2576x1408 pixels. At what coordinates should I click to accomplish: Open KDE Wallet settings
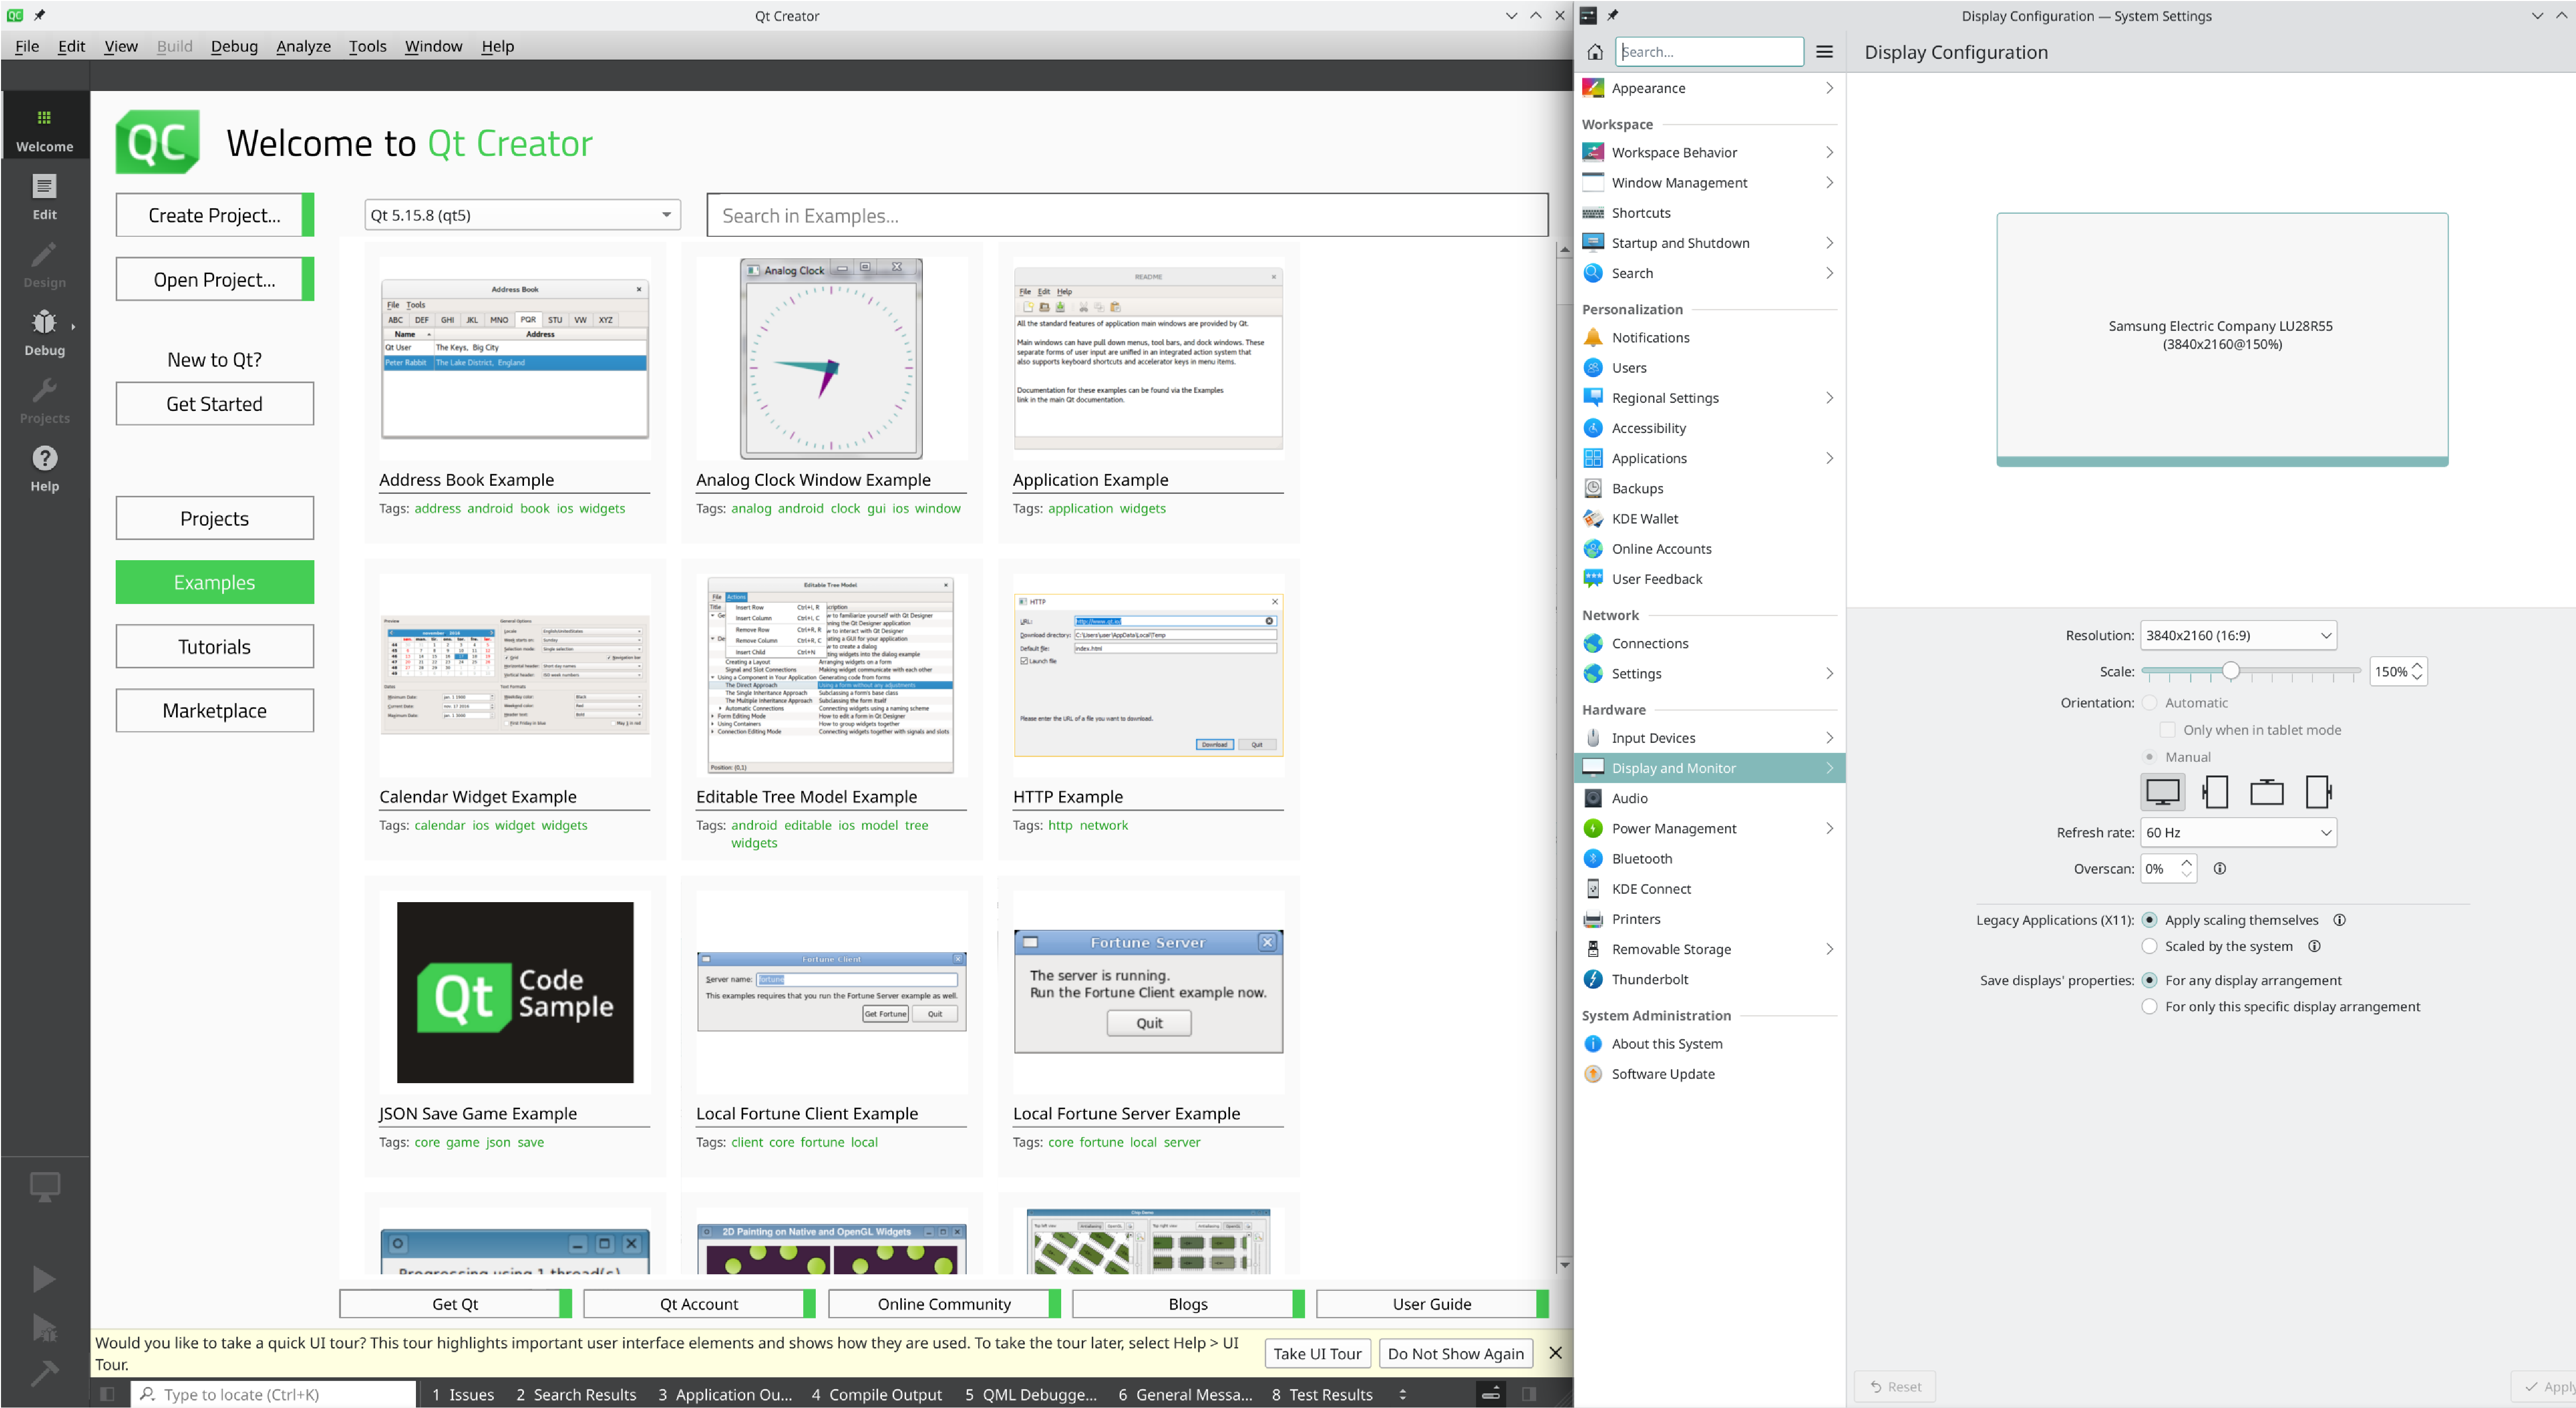(x=1709, y=518)
